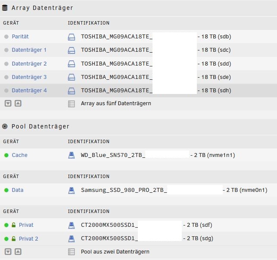Click the Array Datenträger section header

(42, 8)
